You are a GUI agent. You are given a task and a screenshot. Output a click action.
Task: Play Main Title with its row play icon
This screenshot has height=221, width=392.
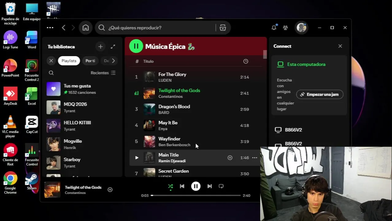click(x=136, y=158)
